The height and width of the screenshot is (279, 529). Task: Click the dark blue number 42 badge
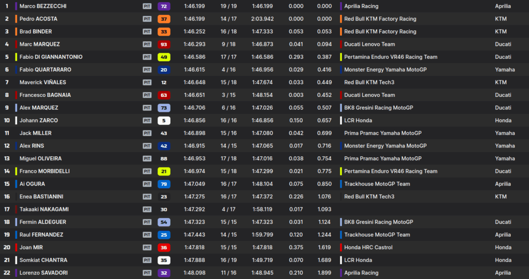164,146
